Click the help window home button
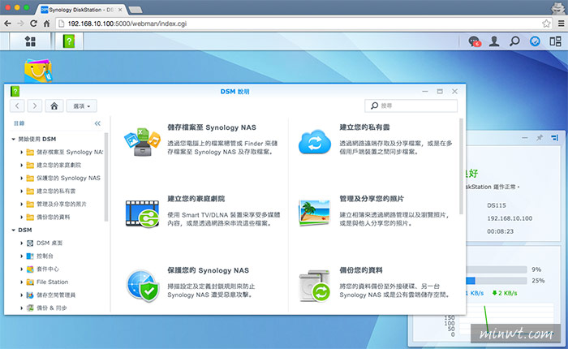This screenshot has width=568, height=349. click(54, 106)
